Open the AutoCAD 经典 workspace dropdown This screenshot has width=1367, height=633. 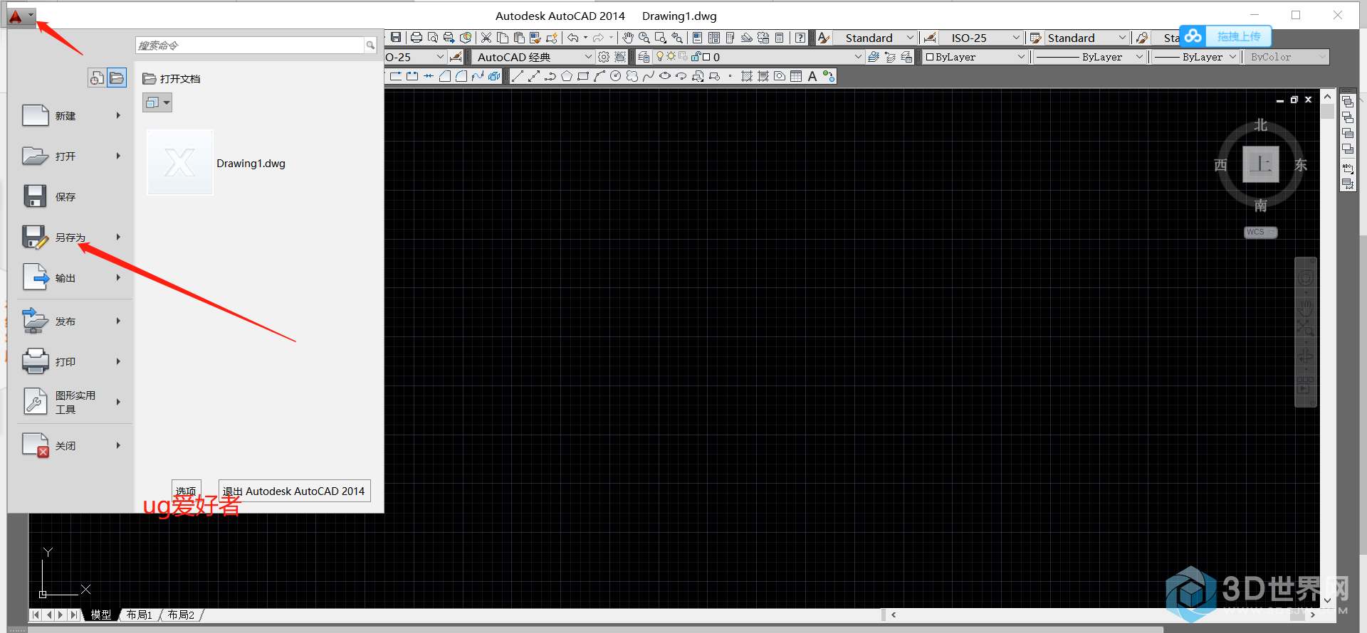[533, 57]
